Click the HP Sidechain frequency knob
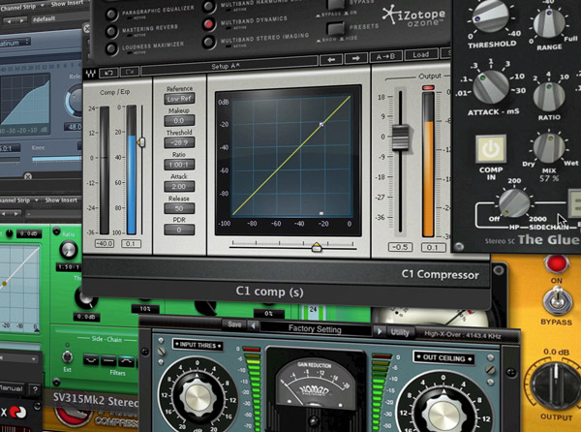This screenshot has height=432, width=581. 514,203
